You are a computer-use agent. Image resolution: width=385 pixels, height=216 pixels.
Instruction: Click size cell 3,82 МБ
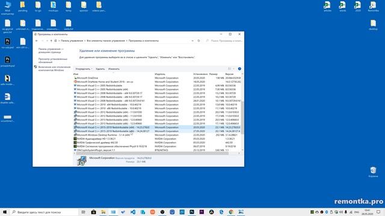point(220,150)
